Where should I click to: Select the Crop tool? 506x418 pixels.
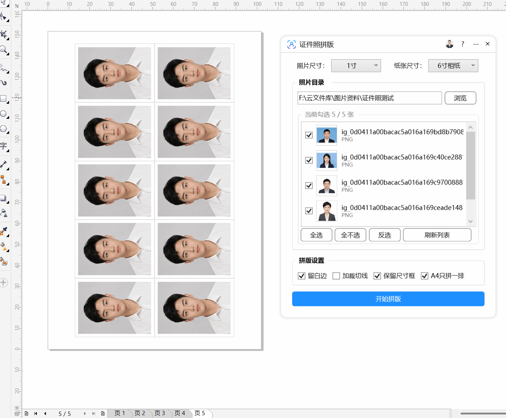pyautogui.click(x=3, y=34)
